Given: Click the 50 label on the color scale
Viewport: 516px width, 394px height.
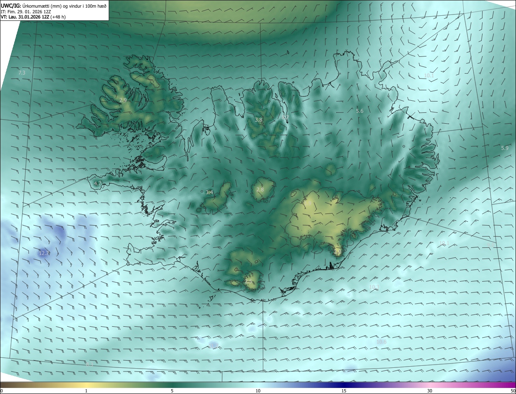Looking at the screenshot, I should (x=513, y=391).
